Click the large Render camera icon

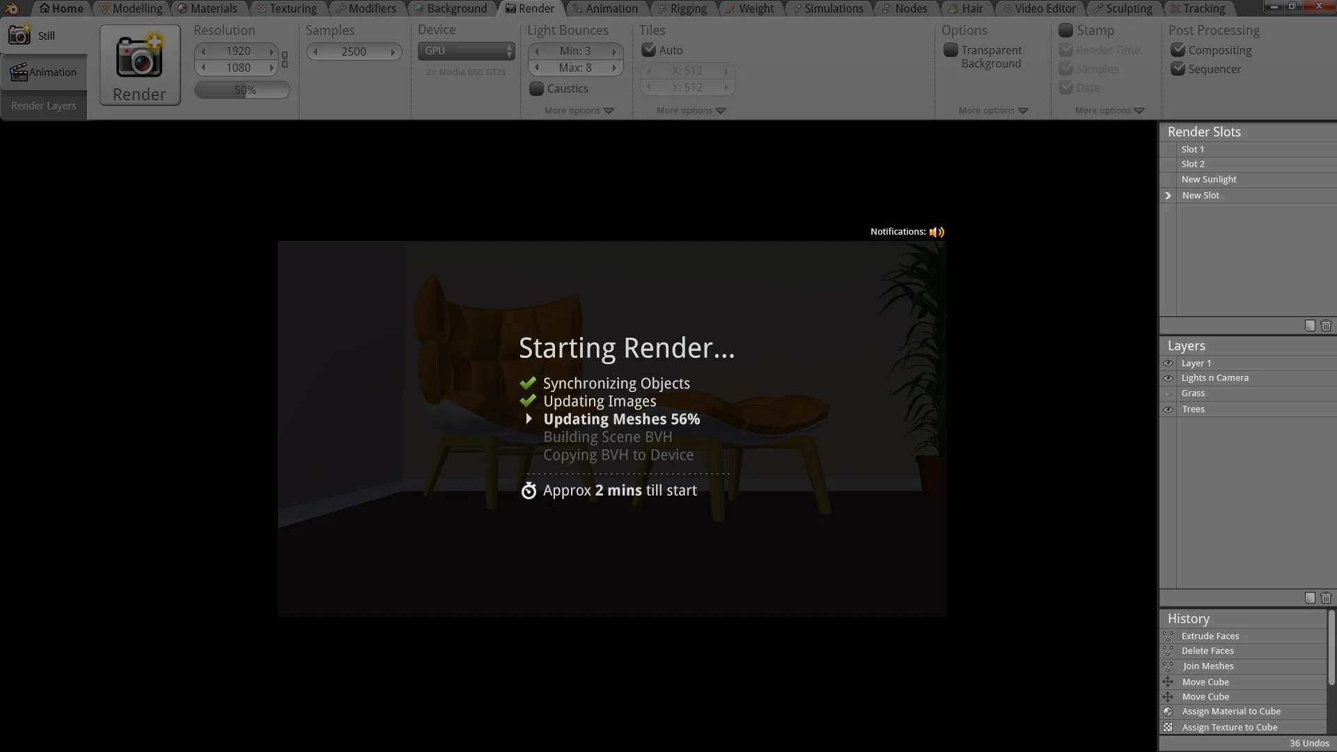(x=139, y=57)
